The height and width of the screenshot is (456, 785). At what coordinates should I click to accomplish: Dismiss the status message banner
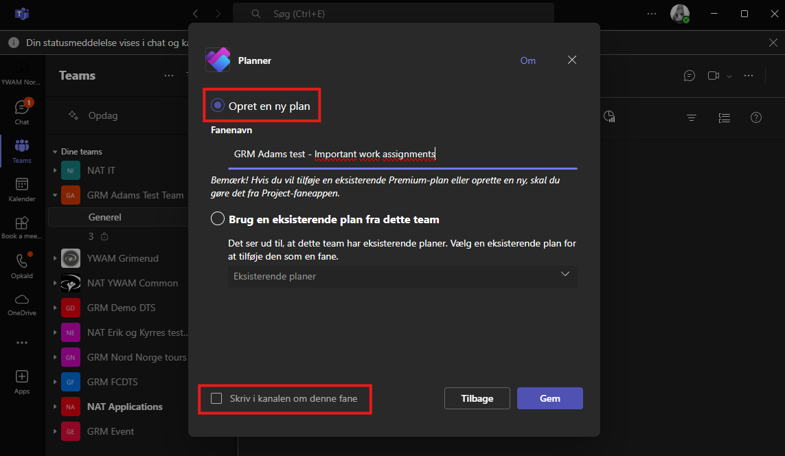(x=773, y=43)
